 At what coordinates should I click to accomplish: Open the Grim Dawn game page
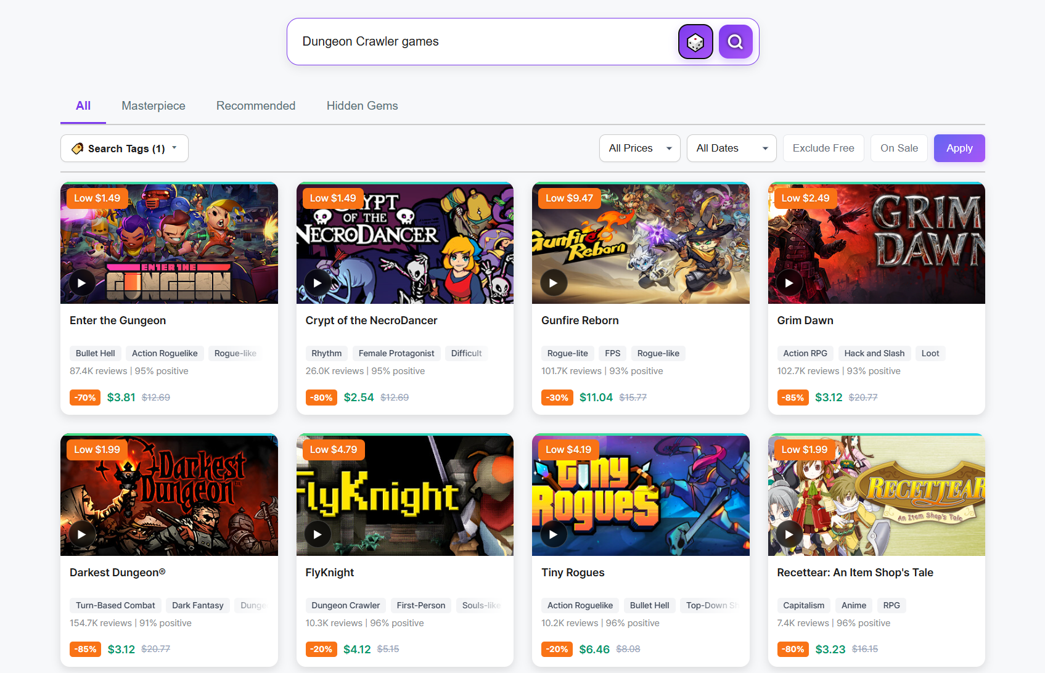point(805,320)
